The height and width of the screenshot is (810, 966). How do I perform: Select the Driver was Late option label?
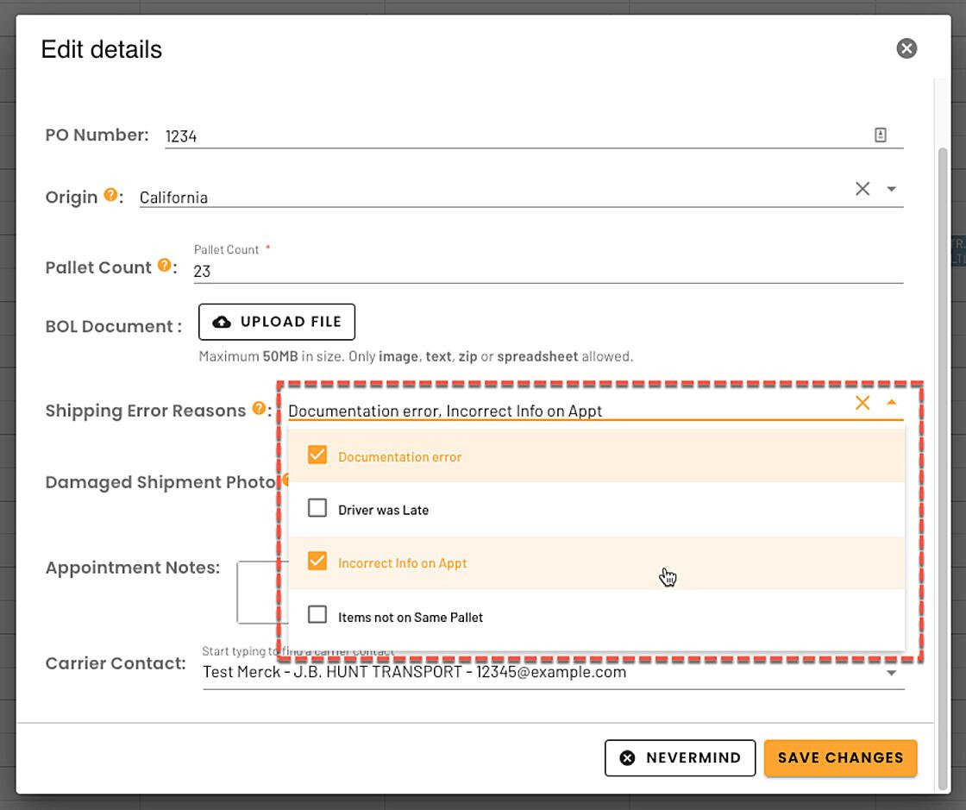[x=383, y=510]
